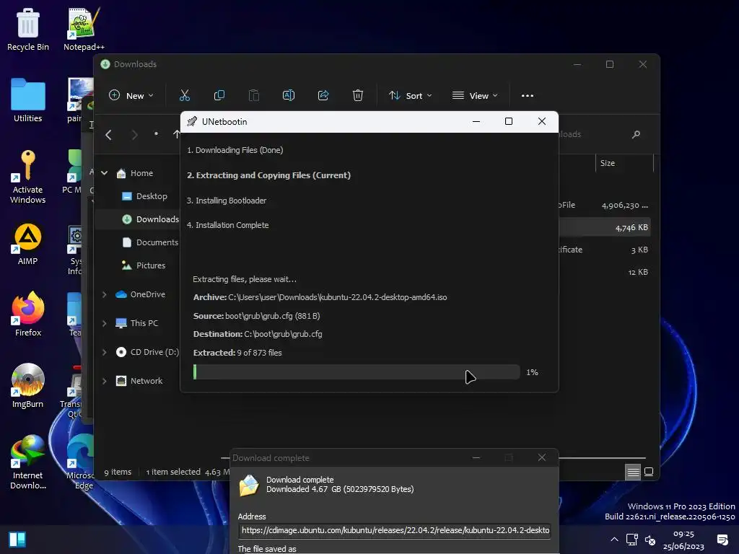Click the Delete trash icon in Downloads toolbar
Screen dimensions: 739x554
tap(358, 96)
